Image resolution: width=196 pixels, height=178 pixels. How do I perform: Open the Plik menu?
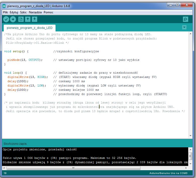pos(5,12)
